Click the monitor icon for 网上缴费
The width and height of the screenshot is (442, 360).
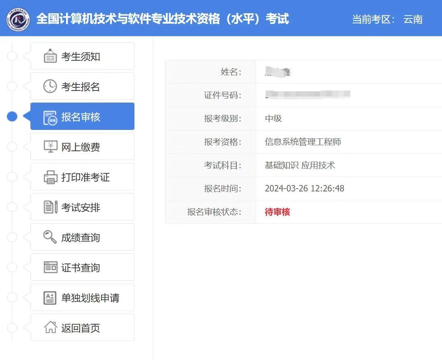(50, 147)
